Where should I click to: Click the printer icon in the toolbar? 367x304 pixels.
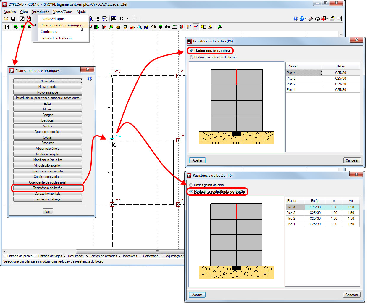tap(310, 19)
